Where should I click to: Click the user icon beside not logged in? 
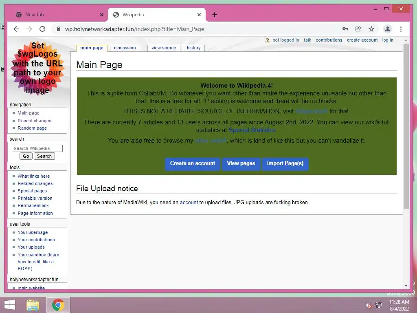[x=267, y=40]
